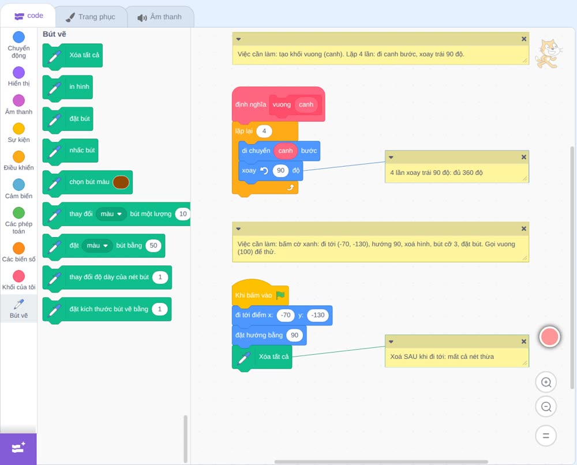Collapse the 'Xoá SAU khi đi tới' comment

coord(391,342)
